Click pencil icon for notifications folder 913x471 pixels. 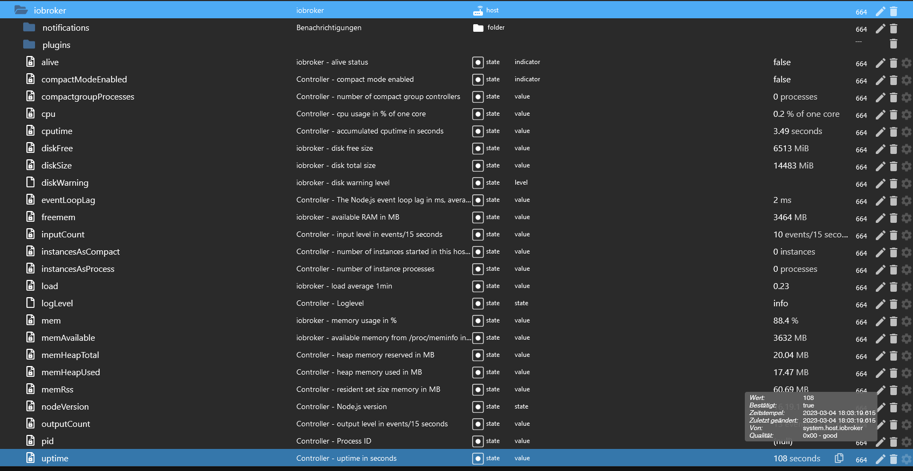click(x=880, y=29)
